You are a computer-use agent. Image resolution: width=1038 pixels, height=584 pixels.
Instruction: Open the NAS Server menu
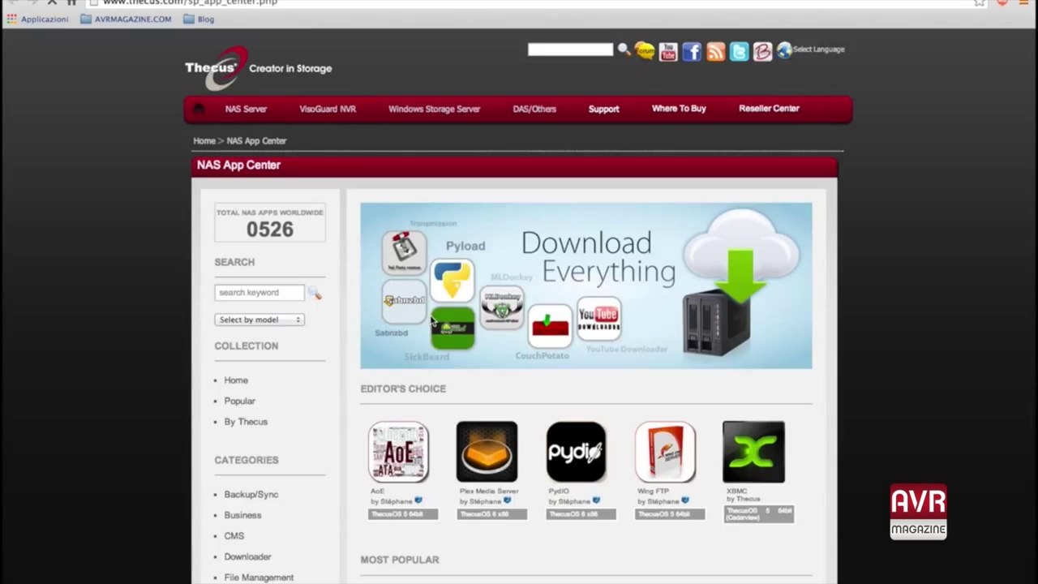tap(246, 109)
